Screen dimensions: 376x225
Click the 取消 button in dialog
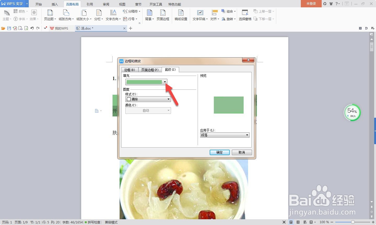tap(242, 152)
